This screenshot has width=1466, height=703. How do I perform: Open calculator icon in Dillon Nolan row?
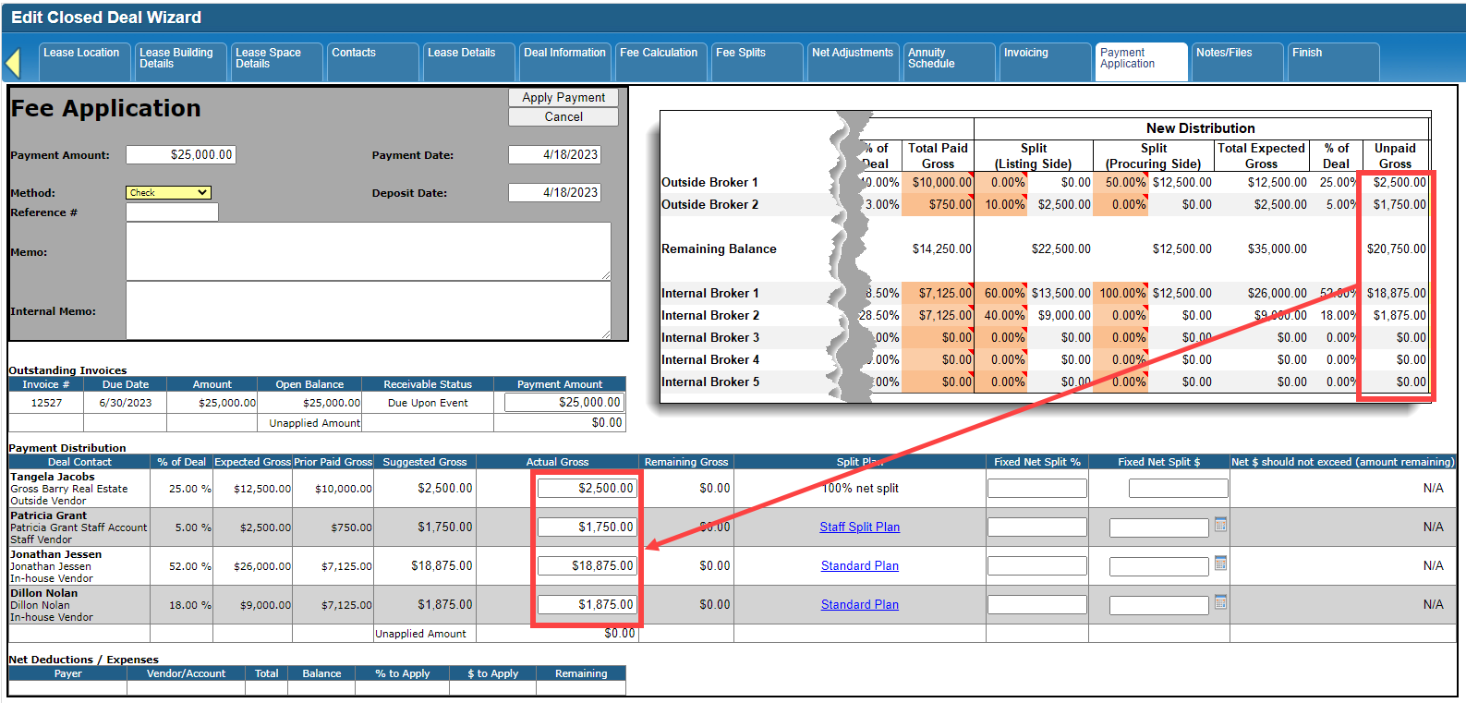point(1220,602)
